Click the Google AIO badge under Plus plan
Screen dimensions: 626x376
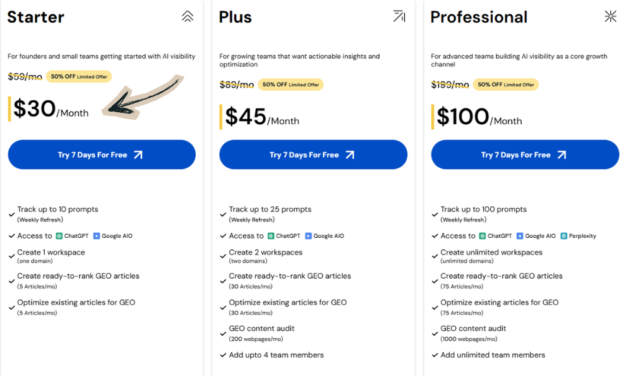pos(324,235)
